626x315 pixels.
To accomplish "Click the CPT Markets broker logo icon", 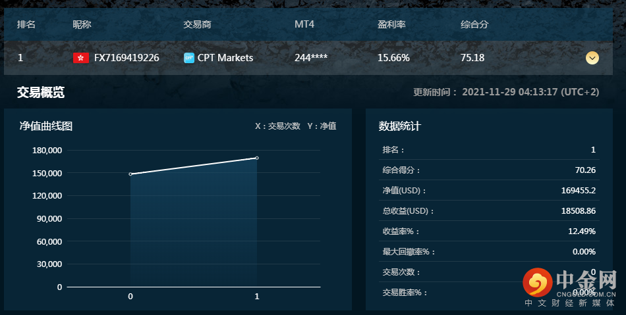I will click(x=189, y=58).
